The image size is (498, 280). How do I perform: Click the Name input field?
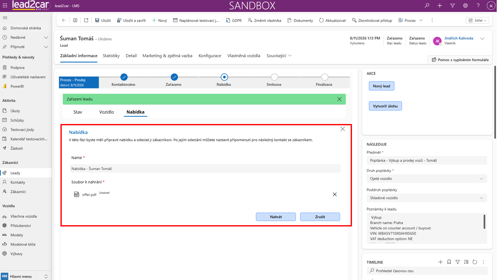click(205, 169)
